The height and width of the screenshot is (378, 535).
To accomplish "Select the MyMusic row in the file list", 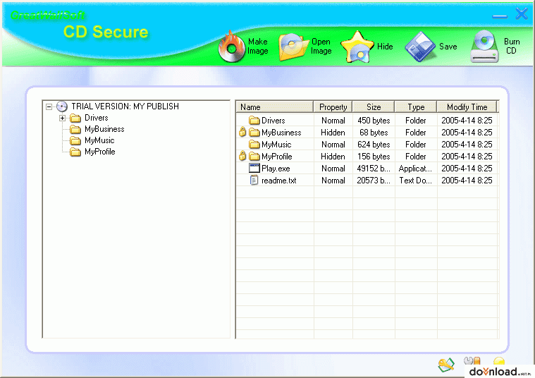I will [367, 144].
